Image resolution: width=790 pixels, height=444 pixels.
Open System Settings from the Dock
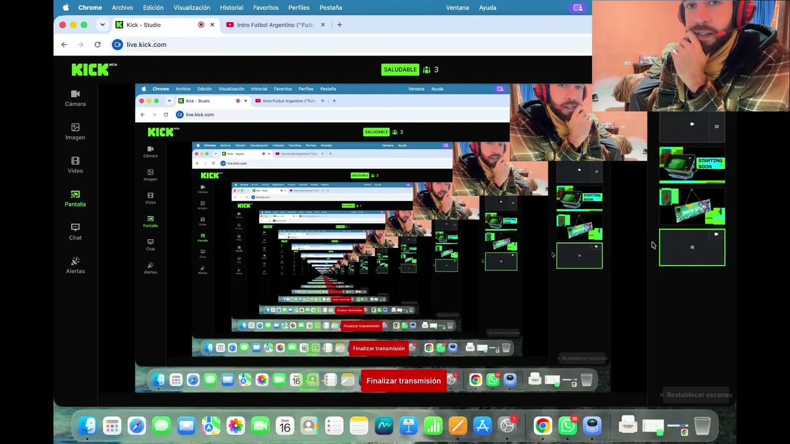pos(507,425)
